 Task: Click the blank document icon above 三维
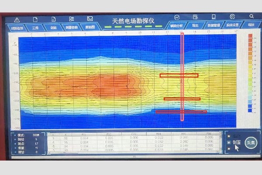point(36,19)
